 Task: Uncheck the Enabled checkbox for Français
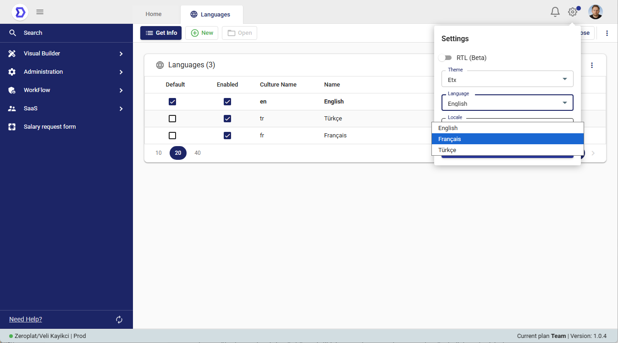point(227,136)
